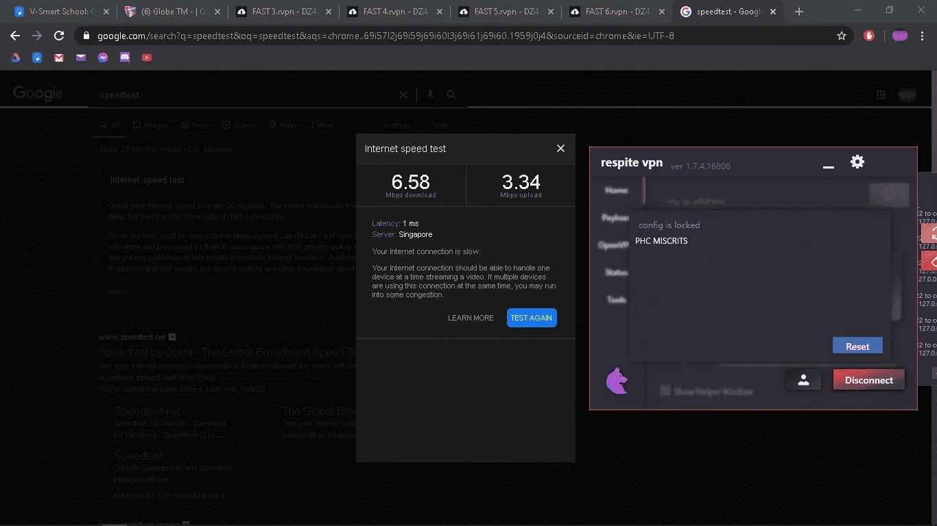This screenshot has width=937, height=526.
Task: Click the Google logo
Action: click(x=38, y=94)
